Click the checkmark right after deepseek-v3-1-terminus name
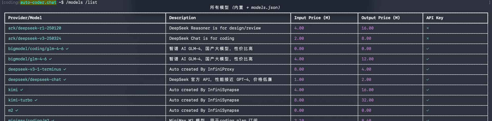This screenshot has width=492, height=121. click(65, 69)
